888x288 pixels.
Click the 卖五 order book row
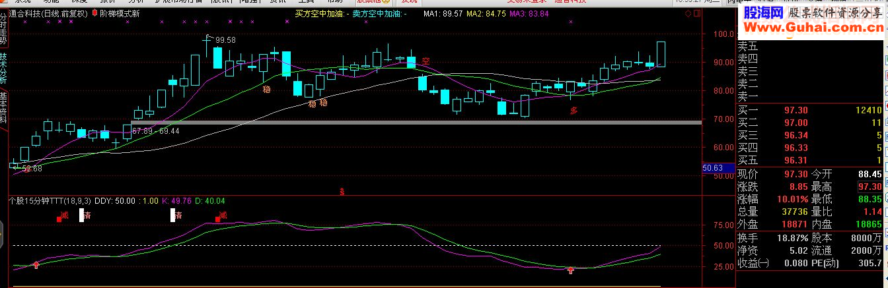pos(811,47)
